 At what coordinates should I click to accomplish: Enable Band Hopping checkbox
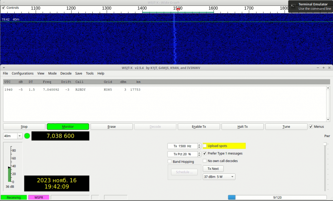coord(169,161)
